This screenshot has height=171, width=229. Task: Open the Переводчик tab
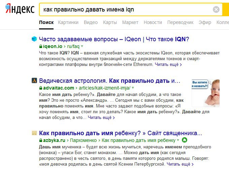click(180, 22)
